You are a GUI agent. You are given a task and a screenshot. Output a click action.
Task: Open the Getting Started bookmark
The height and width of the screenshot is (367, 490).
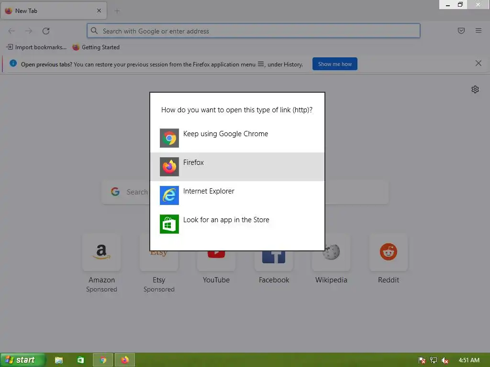tap(96, 47)
